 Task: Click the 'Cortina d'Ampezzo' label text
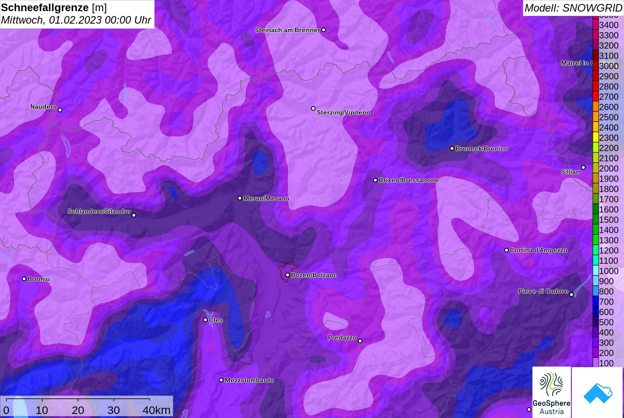pos(538,250)
